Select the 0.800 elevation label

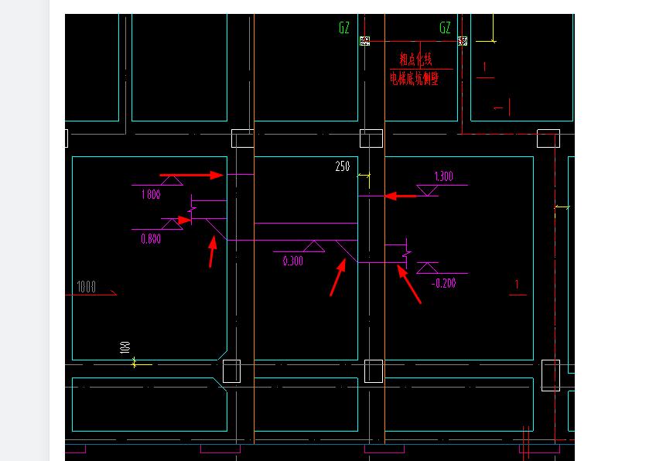[x=151, y=239]
